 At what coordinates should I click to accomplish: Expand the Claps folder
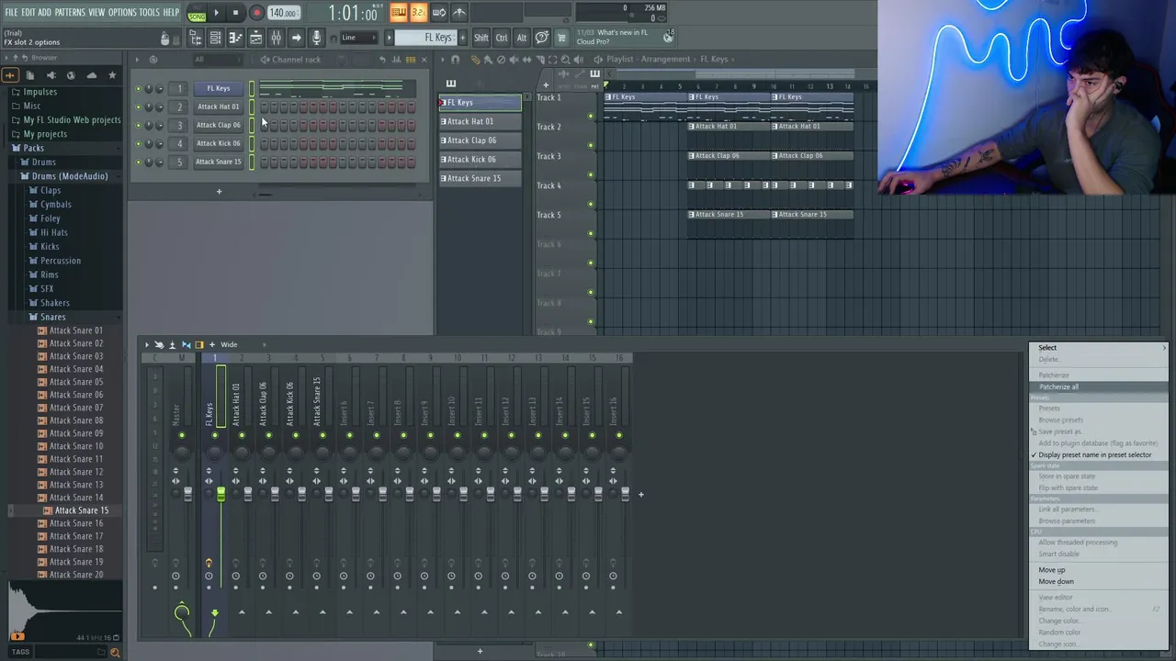(51, 190)
